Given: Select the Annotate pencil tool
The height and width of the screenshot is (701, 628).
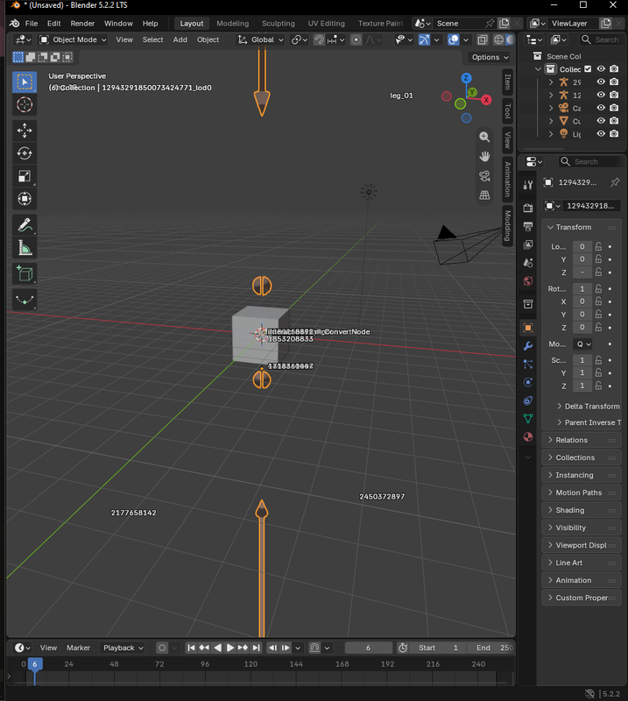Looking at the screenshot, I should click(25, 225).
